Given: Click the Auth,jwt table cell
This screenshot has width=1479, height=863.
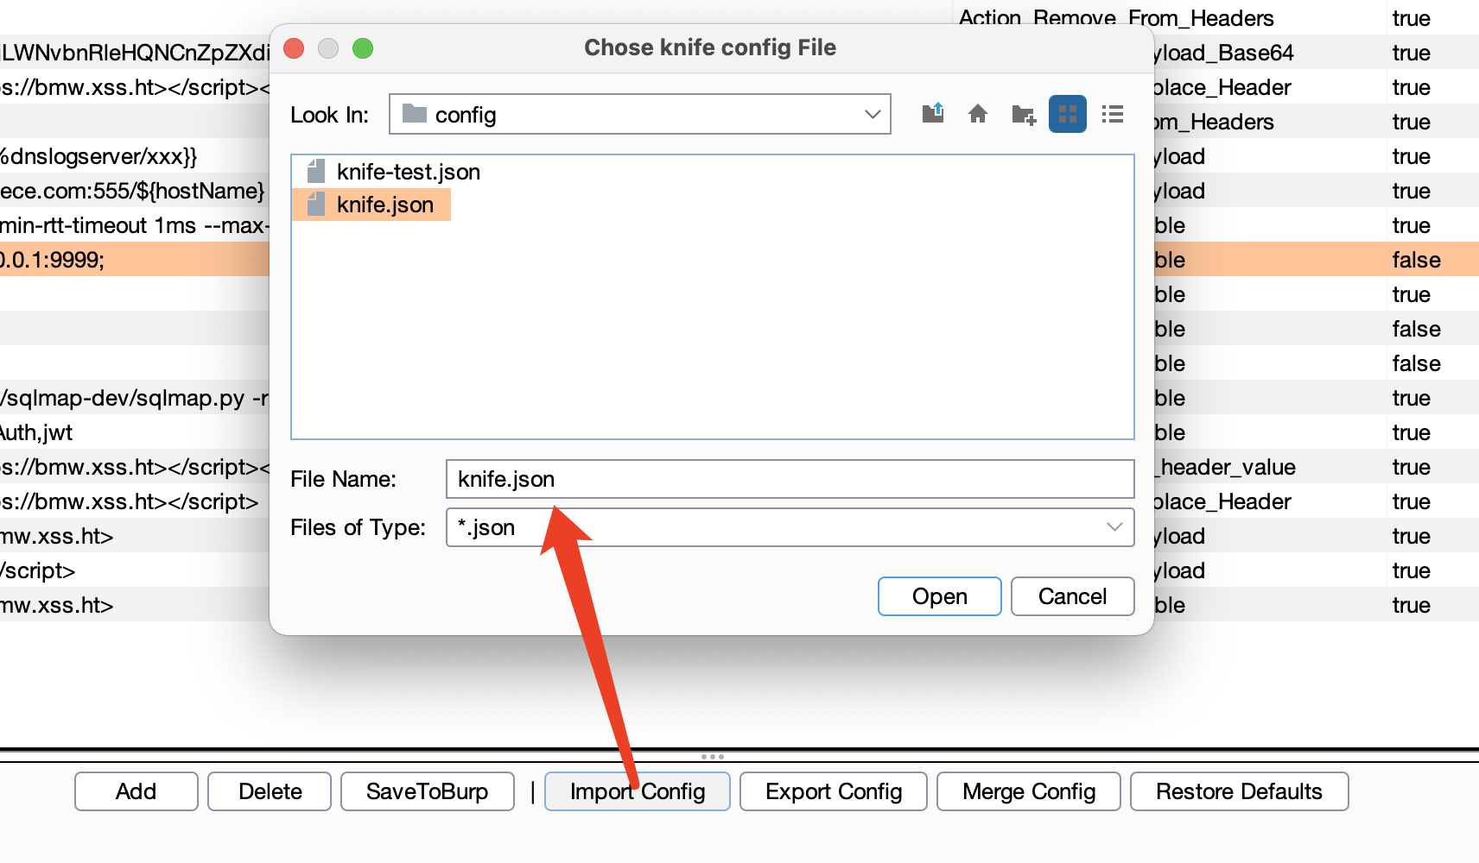Looking at the screenshot, I should (135, 432).
